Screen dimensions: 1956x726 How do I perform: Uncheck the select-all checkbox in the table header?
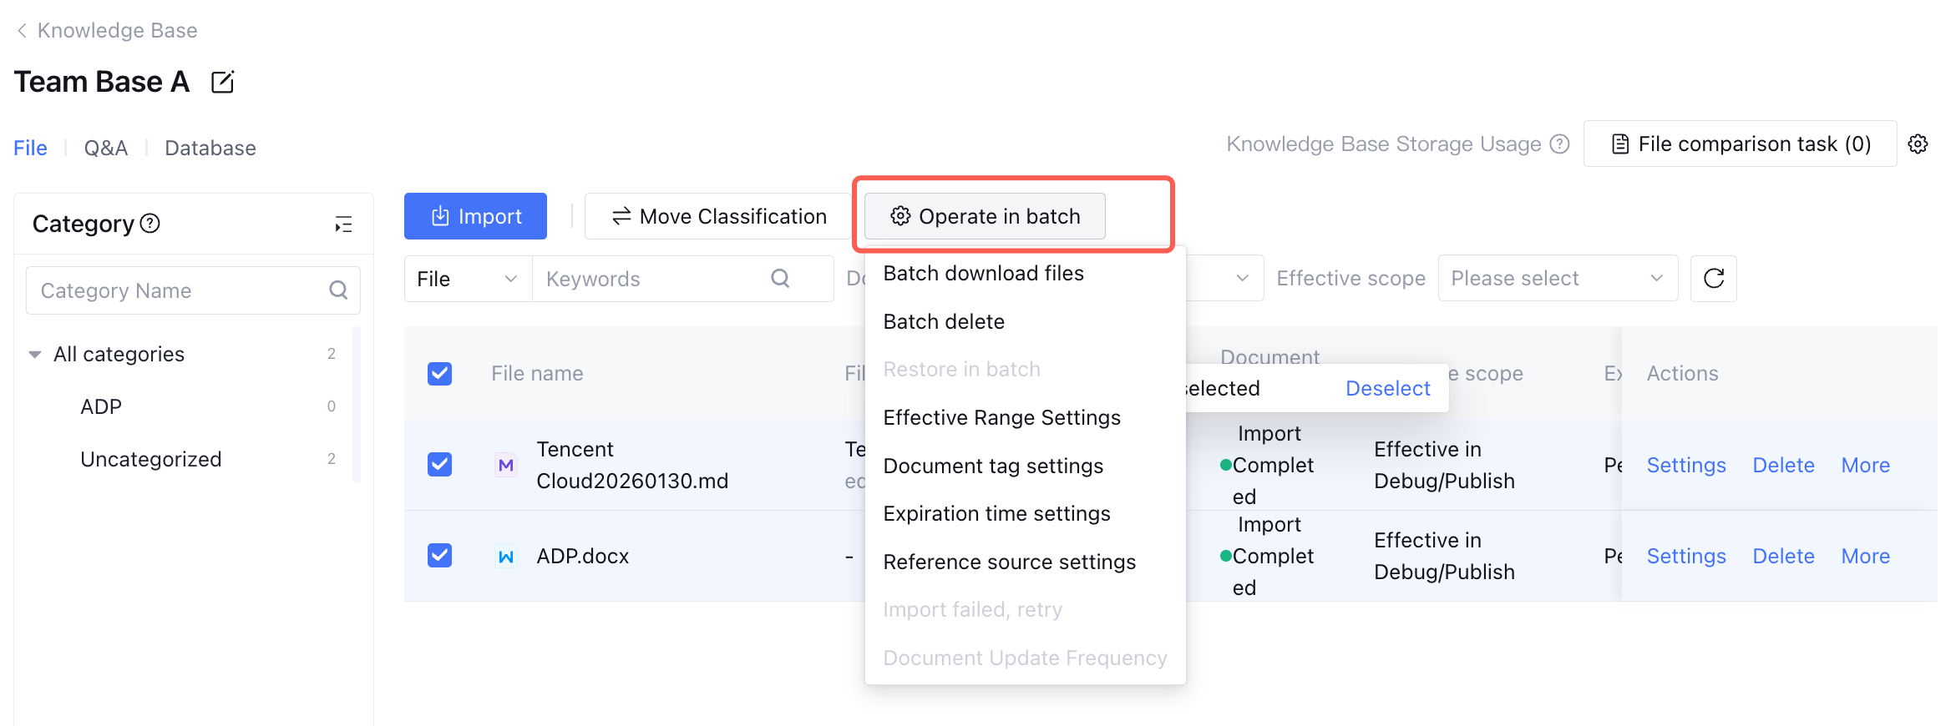click(x=439, y=374)
